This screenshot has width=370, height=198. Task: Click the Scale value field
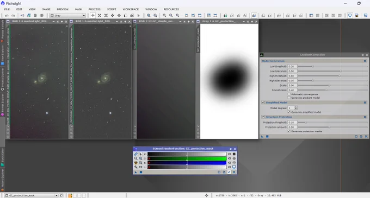click(x=292, y=85)
